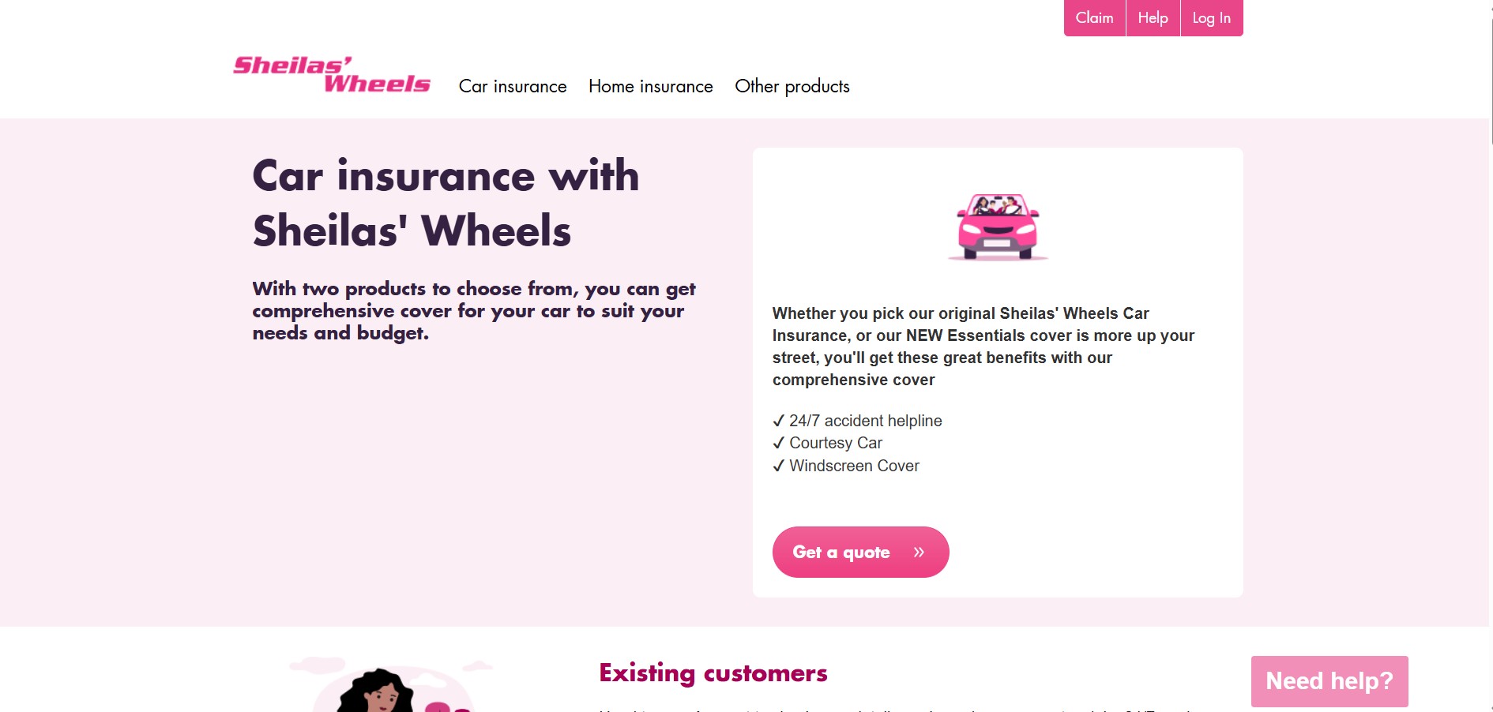Click the Existing customers heading
Viewport: 1493px width, 712px height.
point(713,673)
